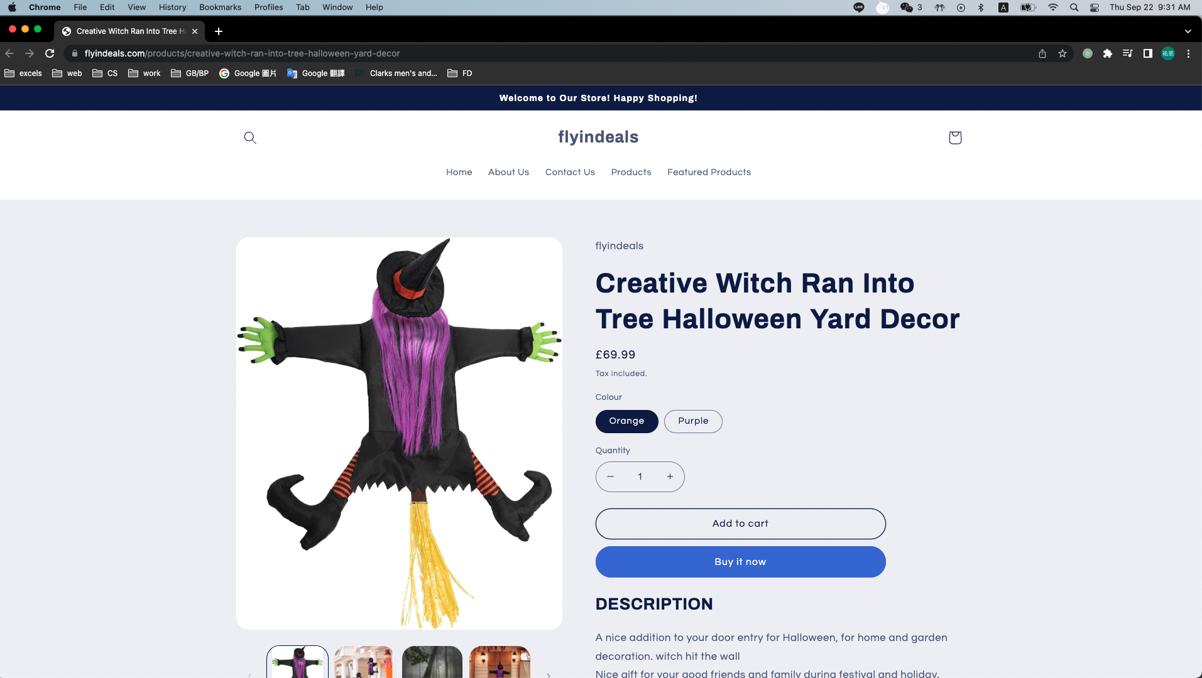Select the Purple colour option

[693, 421]
